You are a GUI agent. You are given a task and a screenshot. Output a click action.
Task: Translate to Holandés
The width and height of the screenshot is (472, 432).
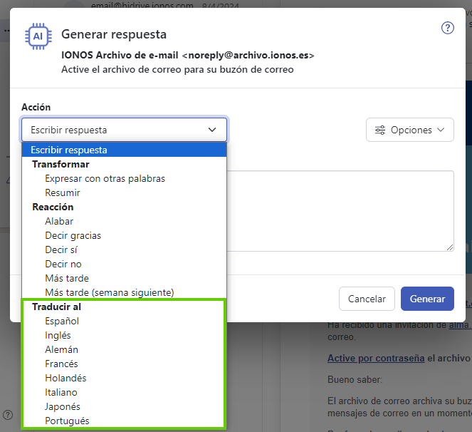click(x=124, y=378)
